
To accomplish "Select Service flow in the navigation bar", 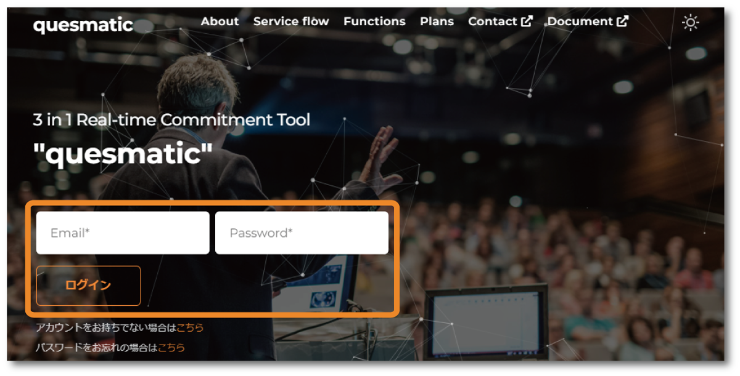I will [291, 22].
